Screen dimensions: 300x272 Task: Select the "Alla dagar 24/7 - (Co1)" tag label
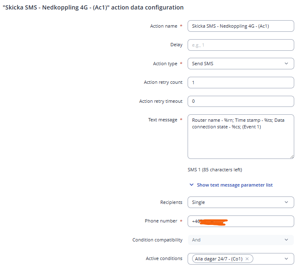218,259
